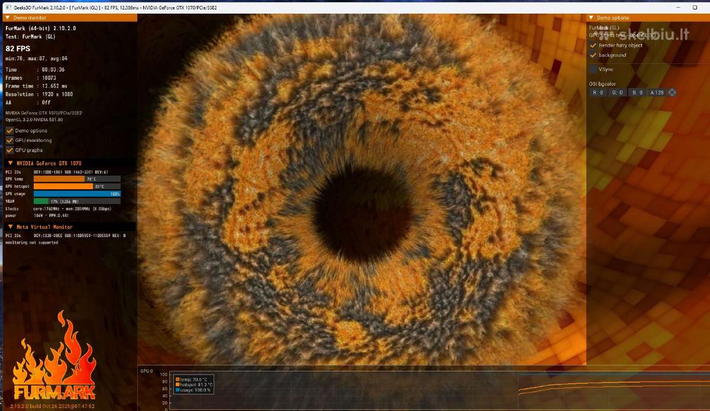Click the G value field of OSI bgcolor
Screen dimensions: 710x411
point(617,93)
